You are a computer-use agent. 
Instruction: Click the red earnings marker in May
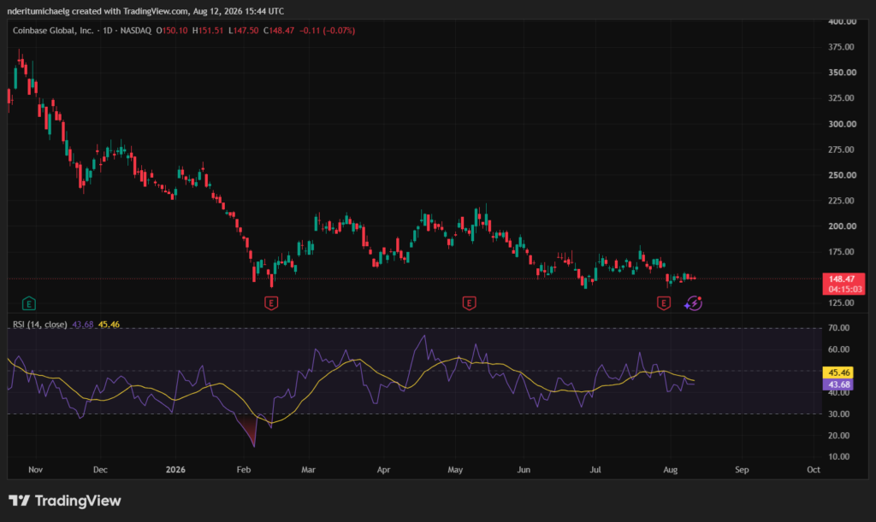click(x=470, y=302)
